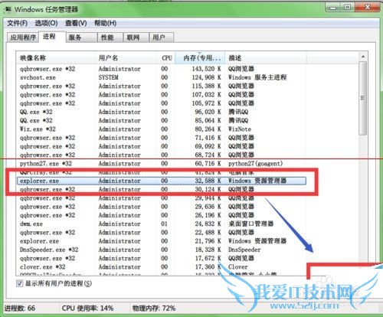Select QQ.exe row using 96,020 K
This screenshot has height=317, width=383.
pos(162,112)
